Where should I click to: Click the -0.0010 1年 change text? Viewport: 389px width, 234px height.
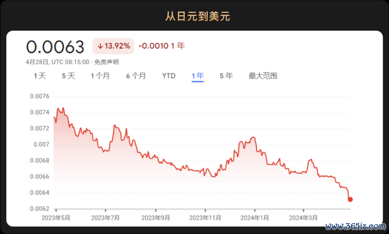[x=161, y=46]
